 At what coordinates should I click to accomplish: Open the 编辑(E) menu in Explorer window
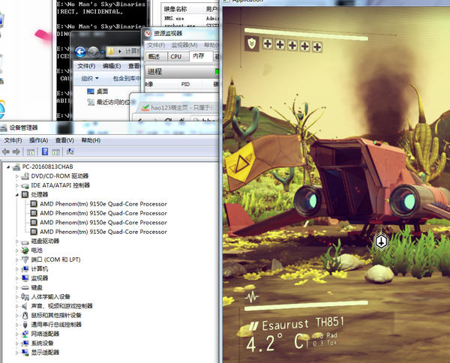click(x=112, y=66)
